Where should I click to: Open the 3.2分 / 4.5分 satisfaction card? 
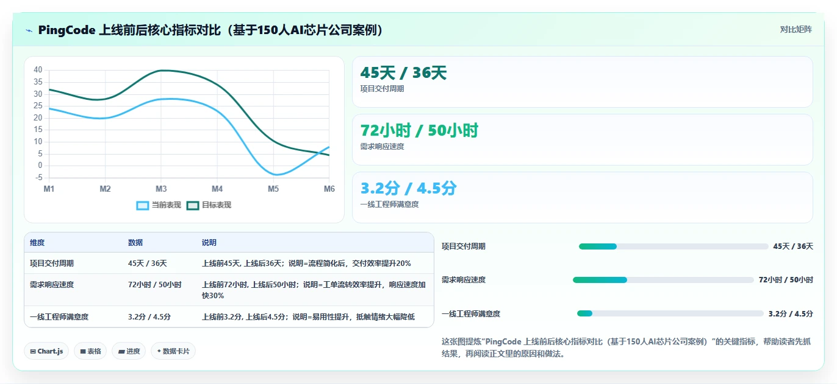click(583, 197)
